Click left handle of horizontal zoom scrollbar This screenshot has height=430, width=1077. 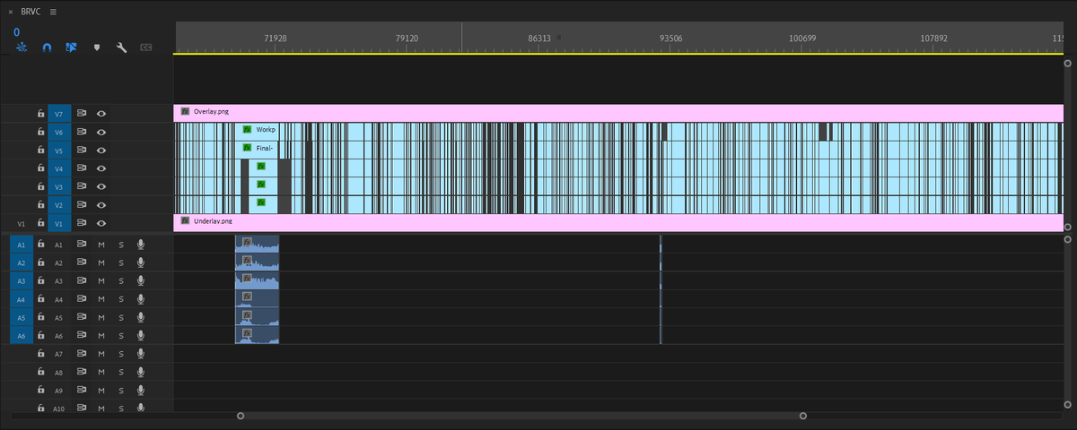(241, 416)
